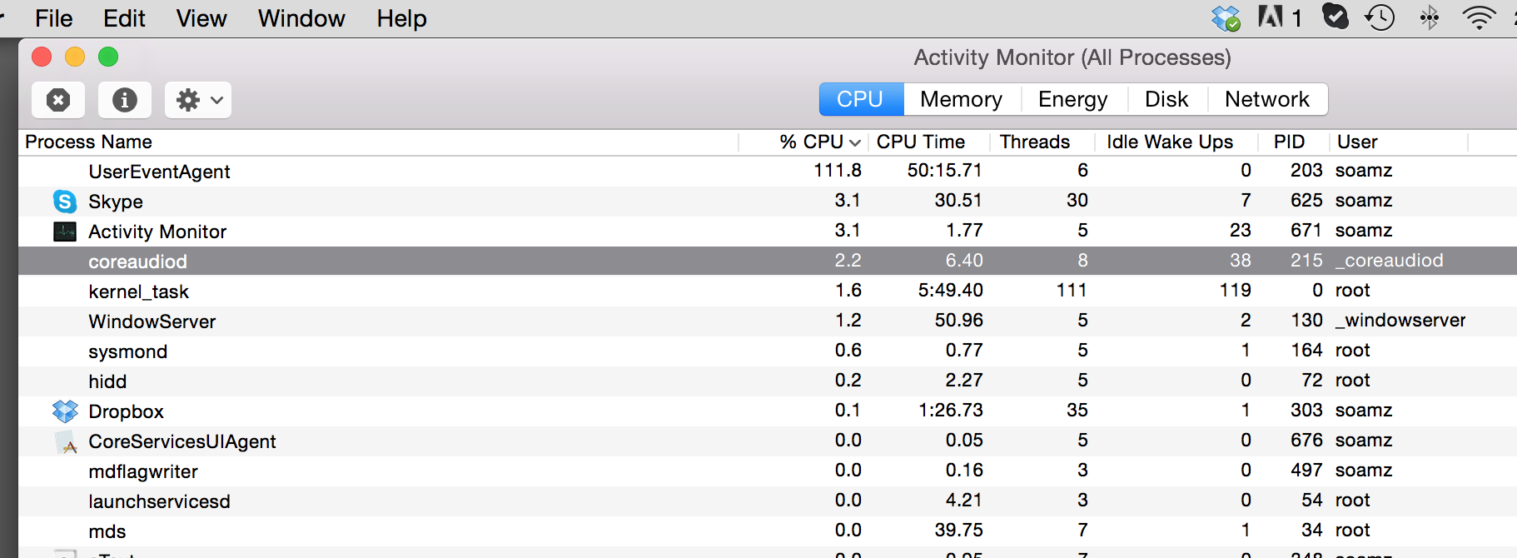Click the checkmark shield menu bar icon

coord(1335,17)
